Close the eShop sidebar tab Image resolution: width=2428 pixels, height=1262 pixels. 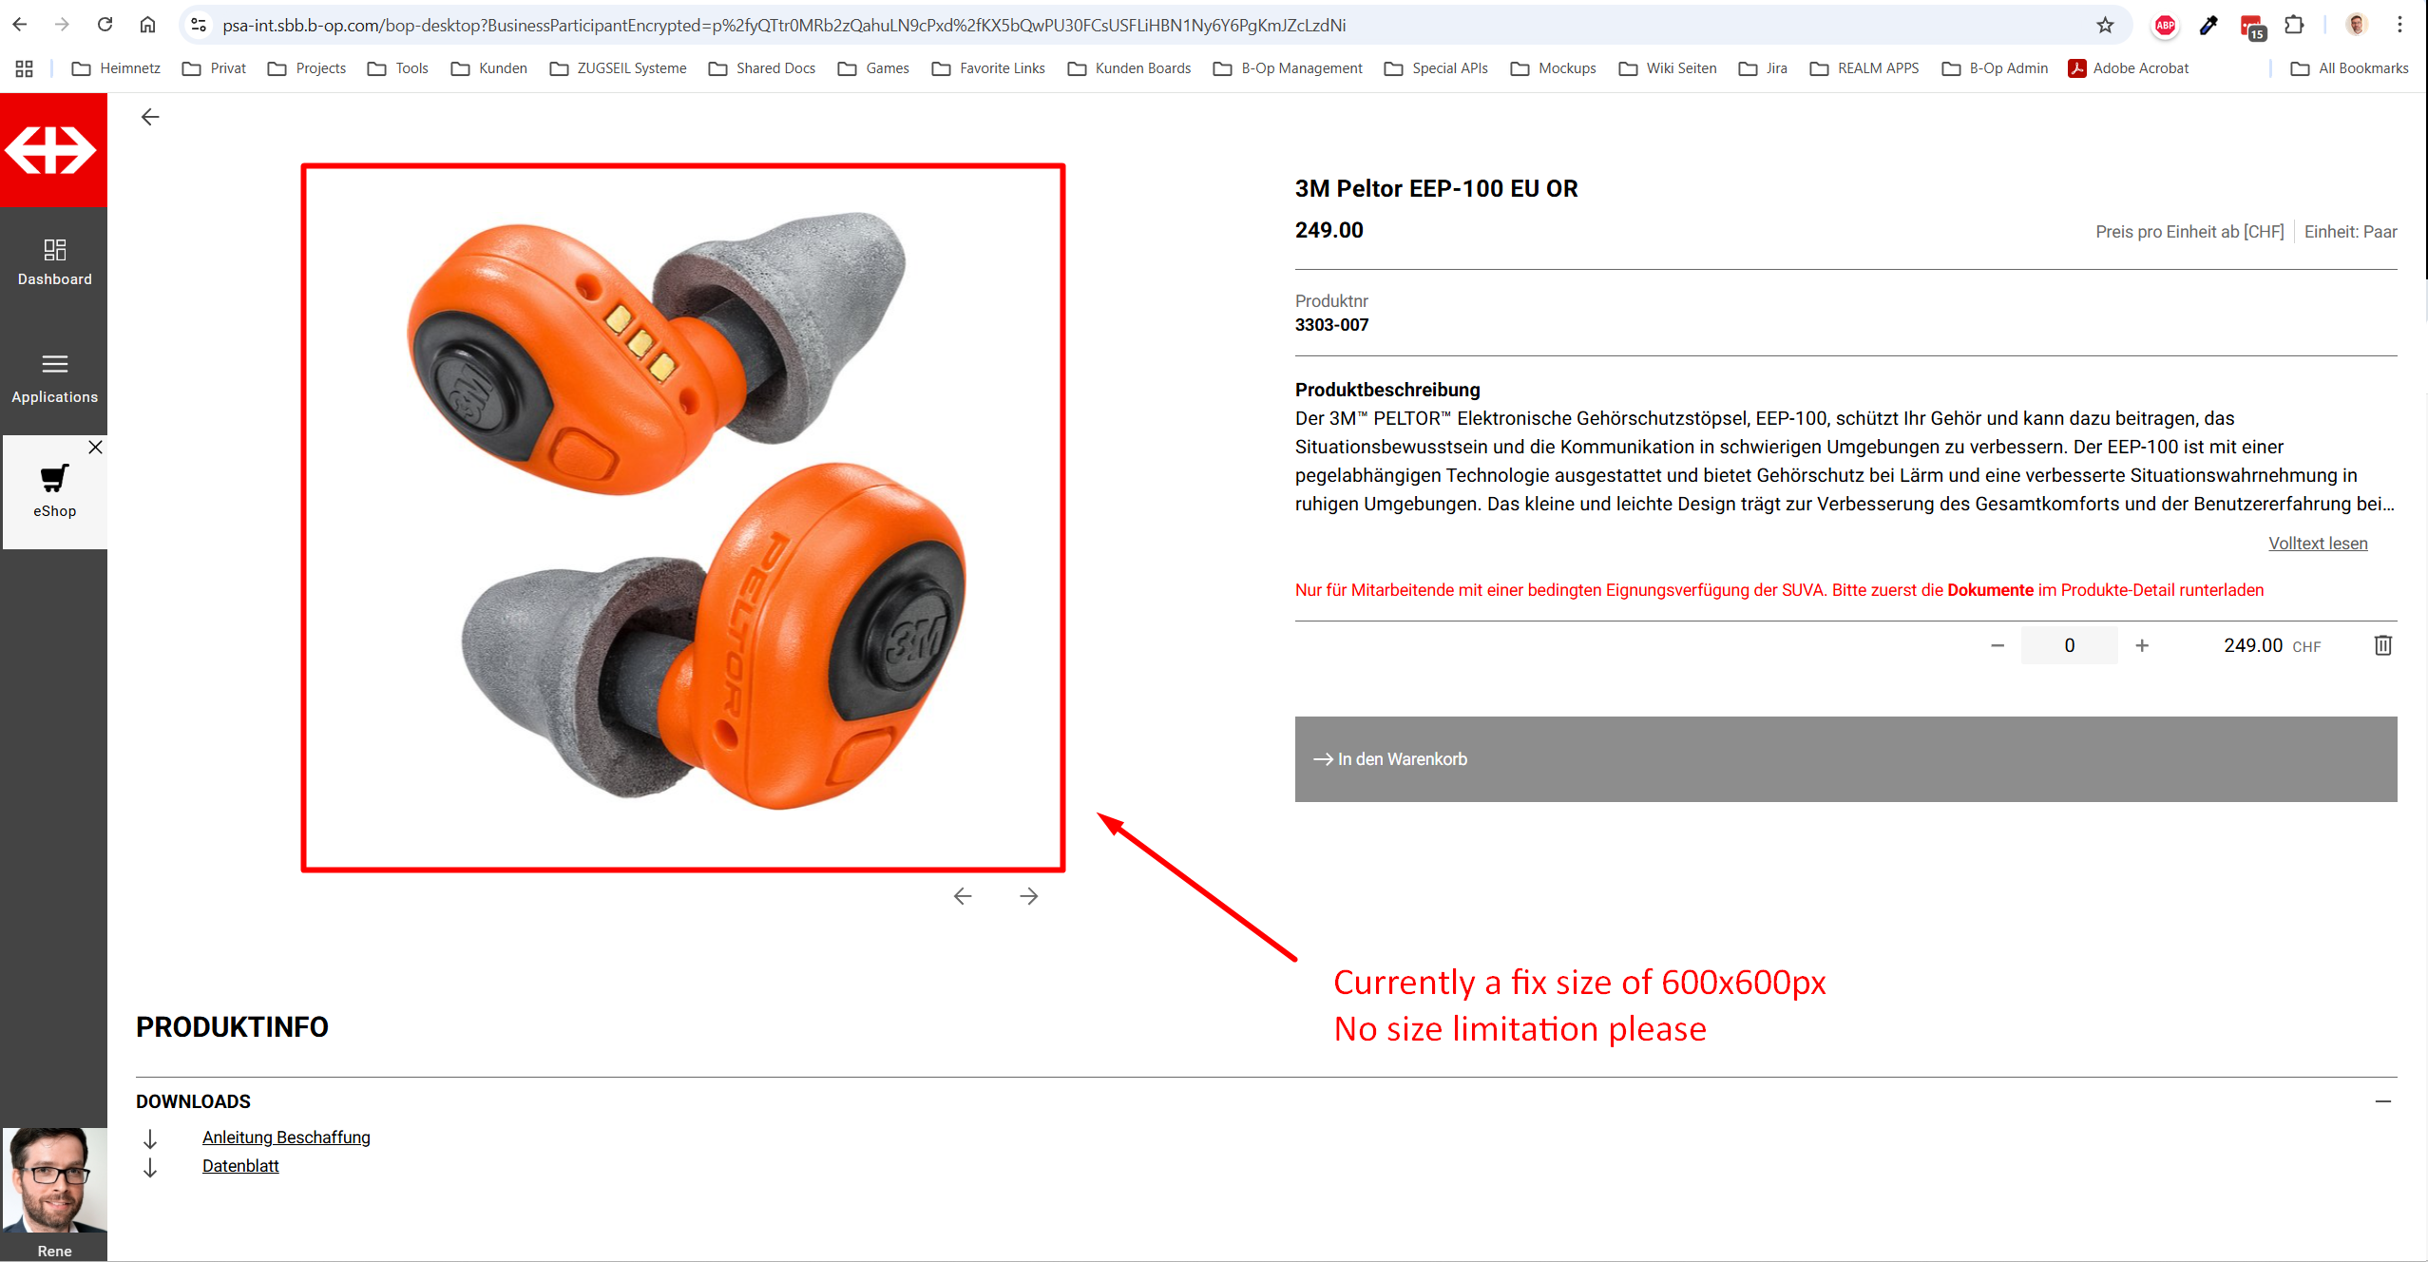coord(95,447)
